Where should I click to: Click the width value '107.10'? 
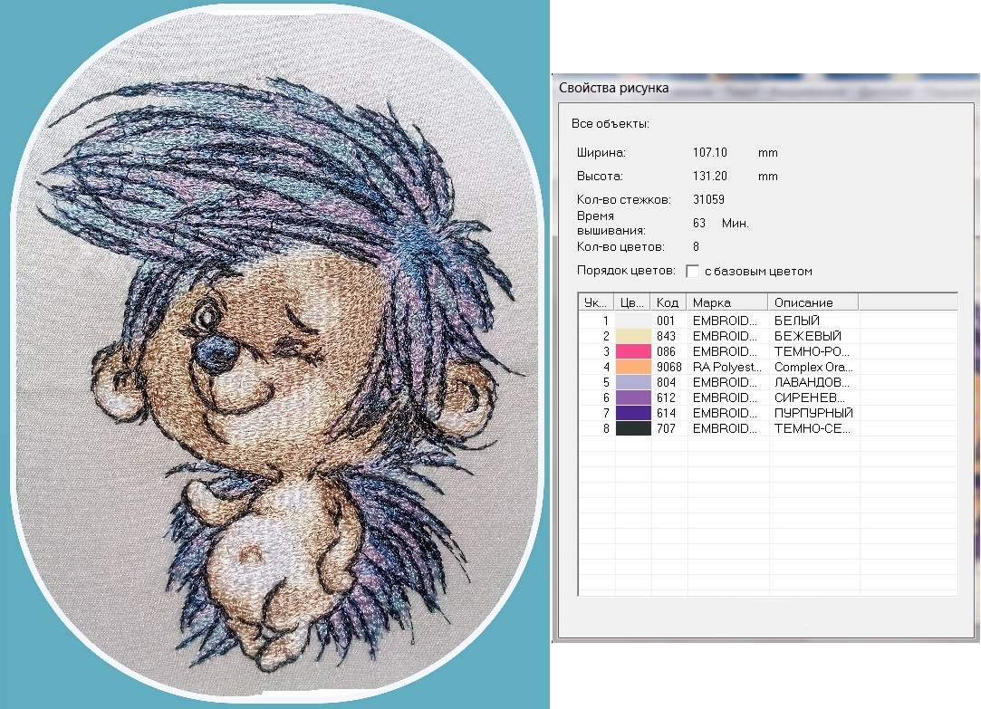point(709,152)
